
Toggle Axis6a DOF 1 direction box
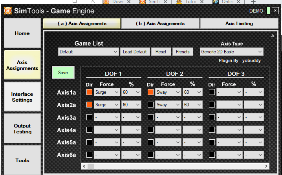click(x=89, y=155)
